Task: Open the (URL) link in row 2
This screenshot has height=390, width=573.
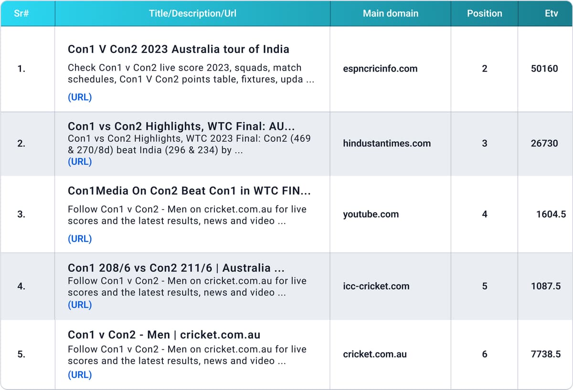Action: 80,161
